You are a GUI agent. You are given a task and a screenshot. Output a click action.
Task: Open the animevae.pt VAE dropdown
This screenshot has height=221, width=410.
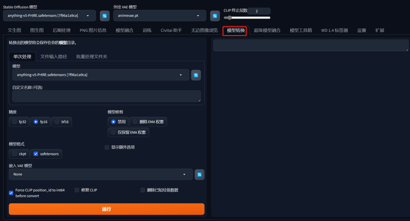pos(159,16)
